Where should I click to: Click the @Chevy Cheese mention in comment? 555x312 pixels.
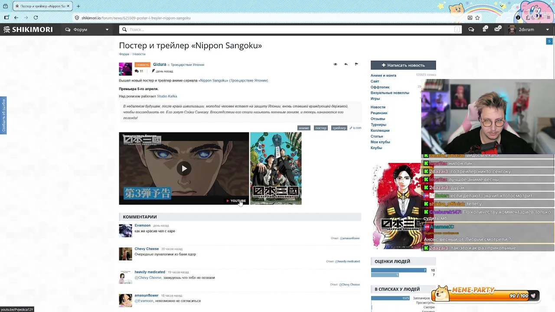pyautogui.click(x=148, y=278)
